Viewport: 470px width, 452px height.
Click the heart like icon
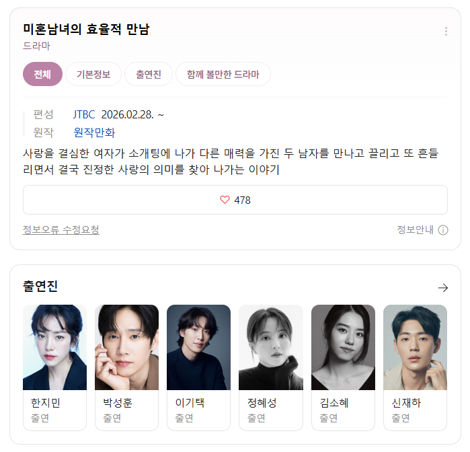pyautogui.click(x=225, y=200)
